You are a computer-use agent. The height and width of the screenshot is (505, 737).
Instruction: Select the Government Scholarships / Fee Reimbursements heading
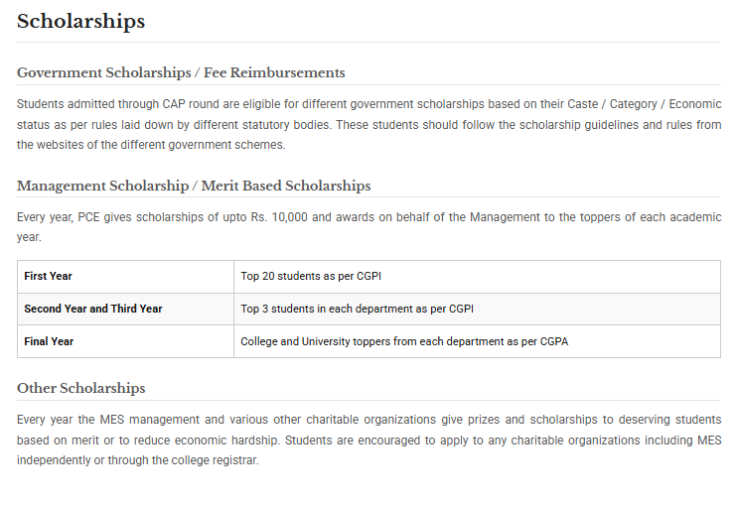(181, 72)
